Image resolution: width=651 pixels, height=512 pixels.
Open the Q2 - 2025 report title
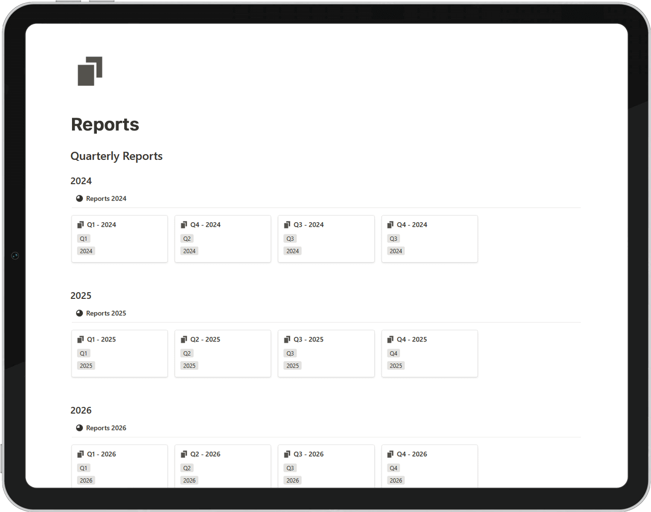[x=205, y=339]
